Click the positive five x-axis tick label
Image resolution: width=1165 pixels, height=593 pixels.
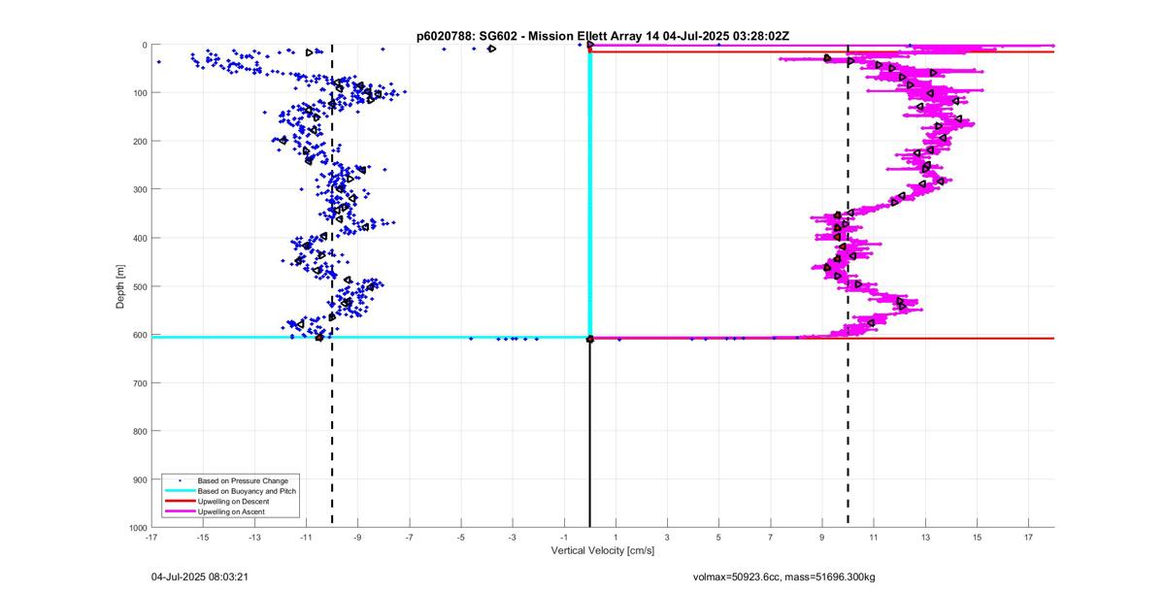click(719, 537)
